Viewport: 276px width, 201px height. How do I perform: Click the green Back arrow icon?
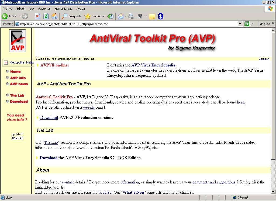click(x=5, y=16)
